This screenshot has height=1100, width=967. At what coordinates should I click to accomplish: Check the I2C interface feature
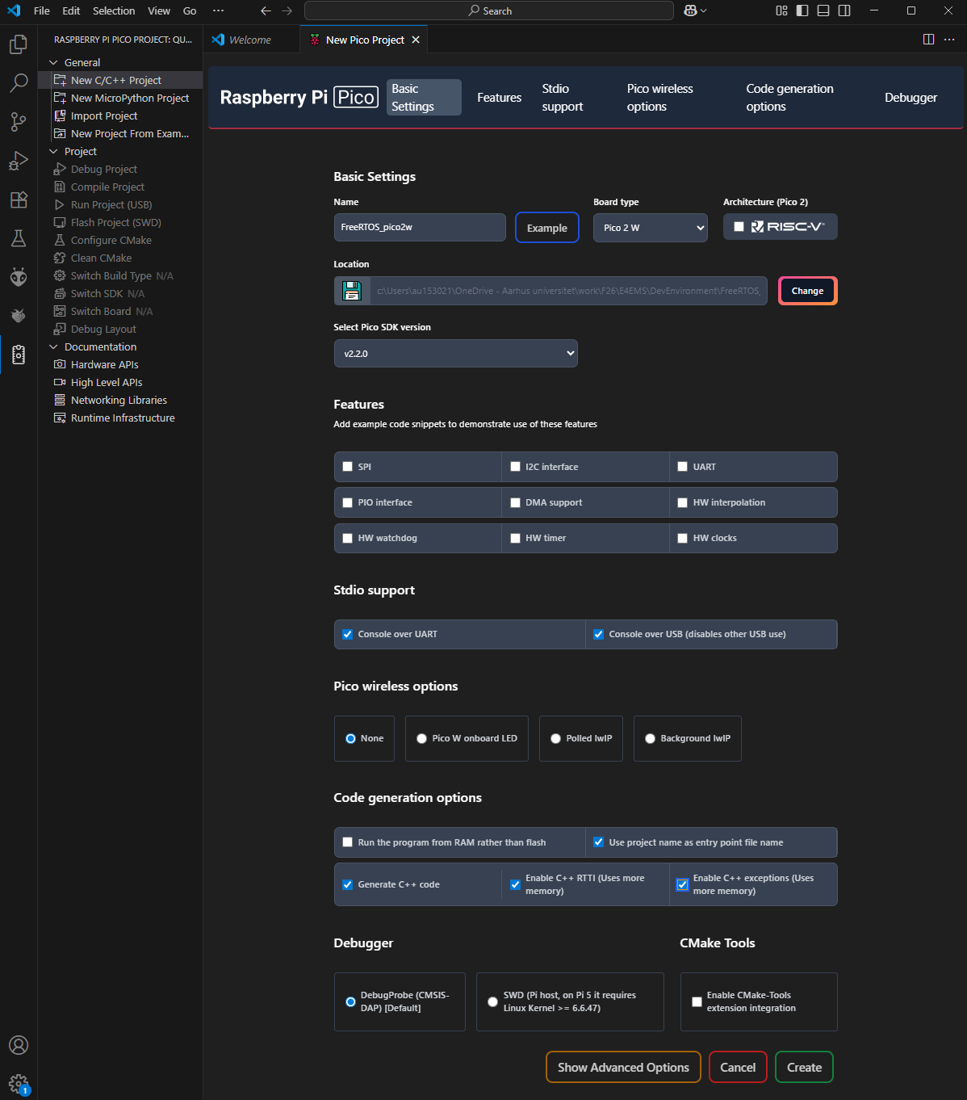[x=515, y=467]
